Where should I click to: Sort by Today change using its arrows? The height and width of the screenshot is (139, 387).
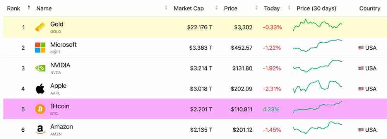pyautogui.click(x=289, y=8)
